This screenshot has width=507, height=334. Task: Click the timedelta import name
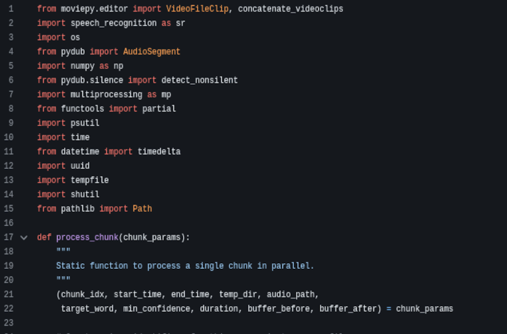[159, 152]
